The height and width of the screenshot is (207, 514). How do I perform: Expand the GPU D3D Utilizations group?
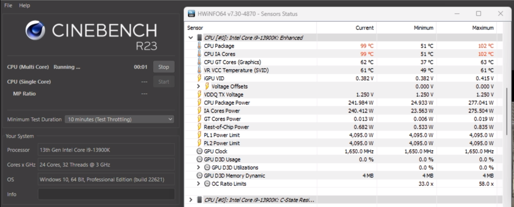(199, 167)
